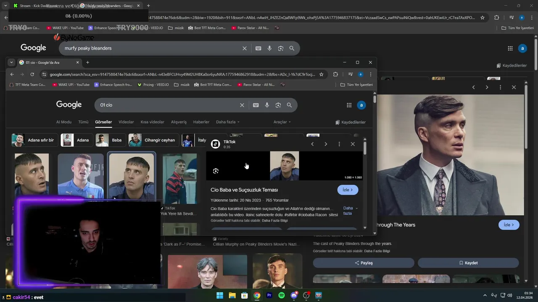The height and width of the screenshot is (302, 538).
Task: Open Discord from the taskbar
Action: pyautogui.click(x=294, y=295)
